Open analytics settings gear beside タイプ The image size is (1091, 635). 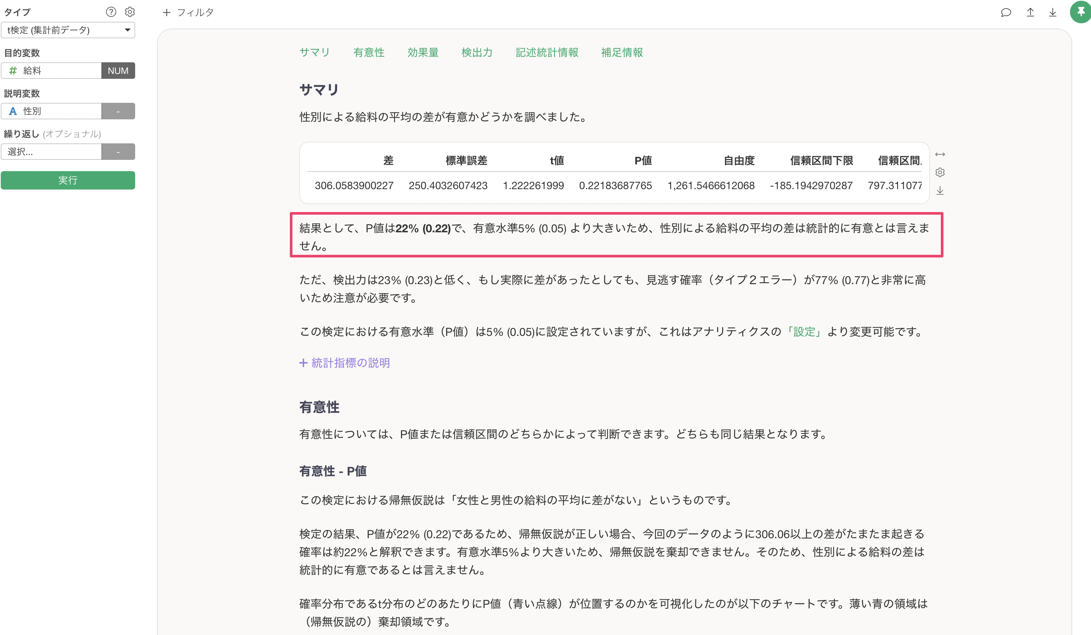tap(130, 12)
